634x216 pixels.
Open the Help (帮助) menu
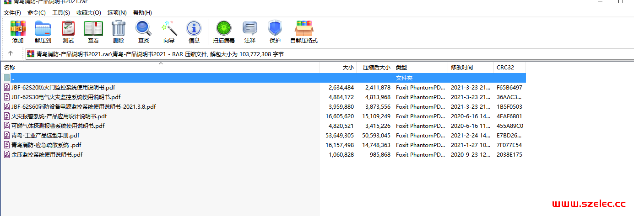pos(142,12)
